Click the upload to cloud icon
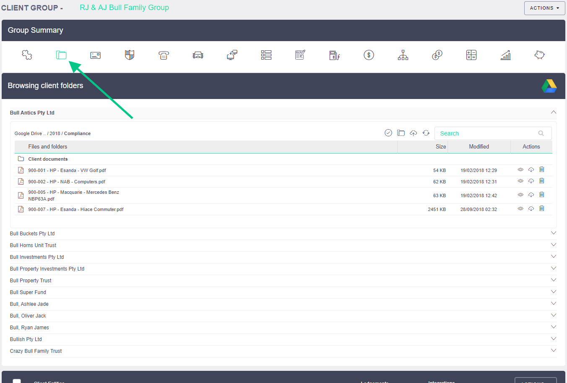This screenshot has width=567, height=383. click(414, 133)
